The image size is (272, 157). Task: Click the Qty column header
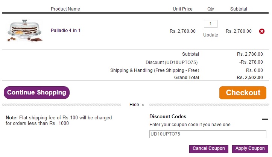[210, 9]
